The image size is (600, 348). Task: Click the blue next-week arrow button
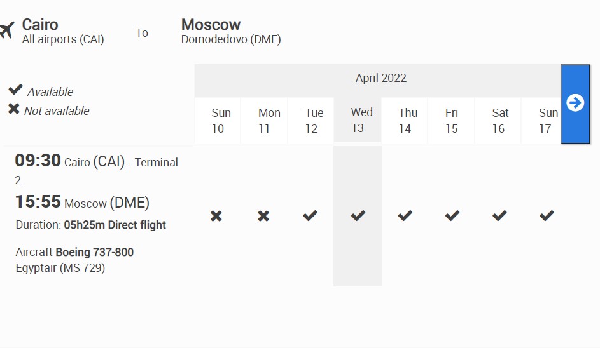pos(575,103)
